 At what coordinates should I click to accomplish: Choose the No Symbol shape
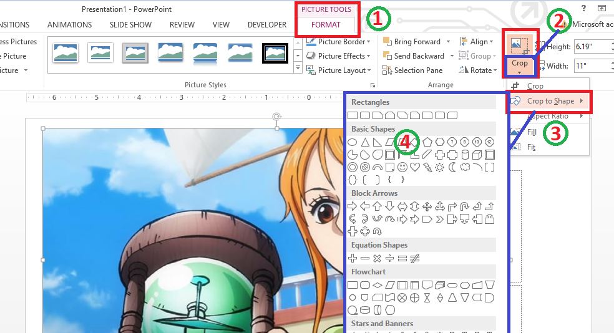click(365, 168)
